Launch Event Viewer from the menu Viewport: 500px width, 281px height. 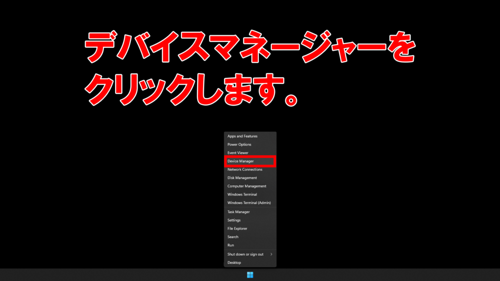(x=238, y=153)
